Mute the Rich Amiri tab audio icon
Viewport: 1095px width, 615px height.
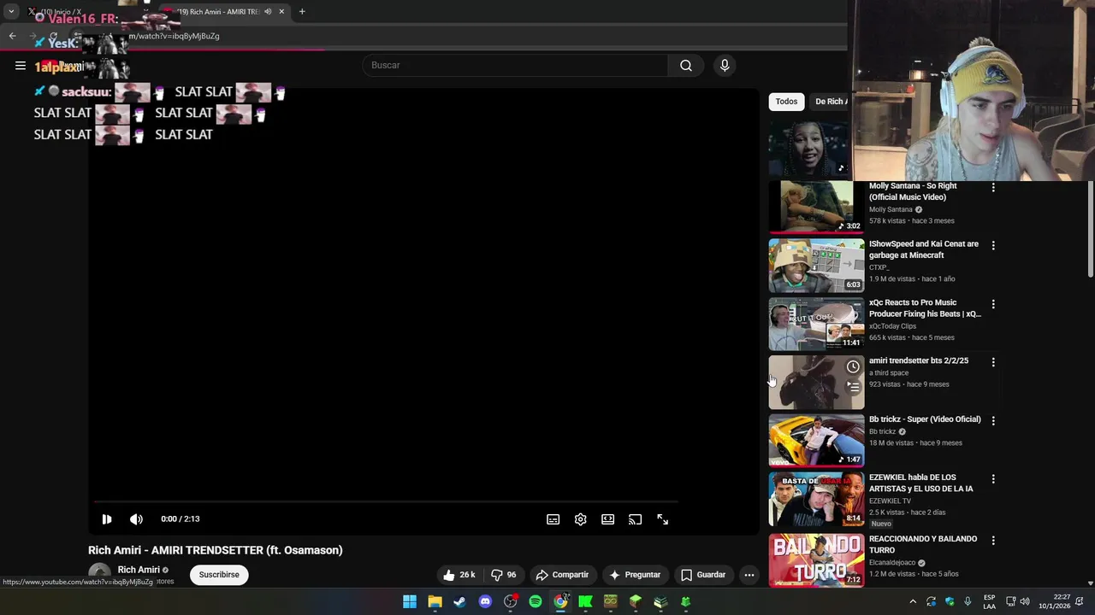(x=268, y=12)
